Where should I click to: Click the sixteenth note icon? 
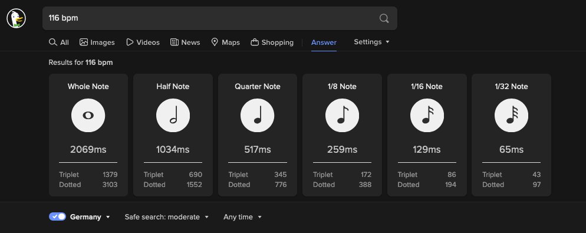click(427, 115)
